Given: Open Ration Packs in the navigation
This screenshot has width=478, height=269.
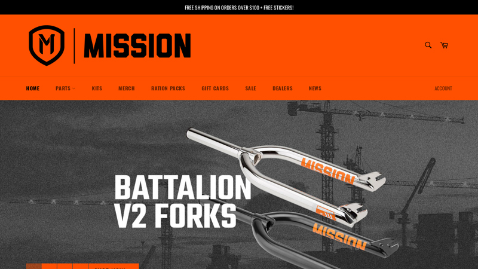Looking at the screenshot, I should click(x=168, y=88).
